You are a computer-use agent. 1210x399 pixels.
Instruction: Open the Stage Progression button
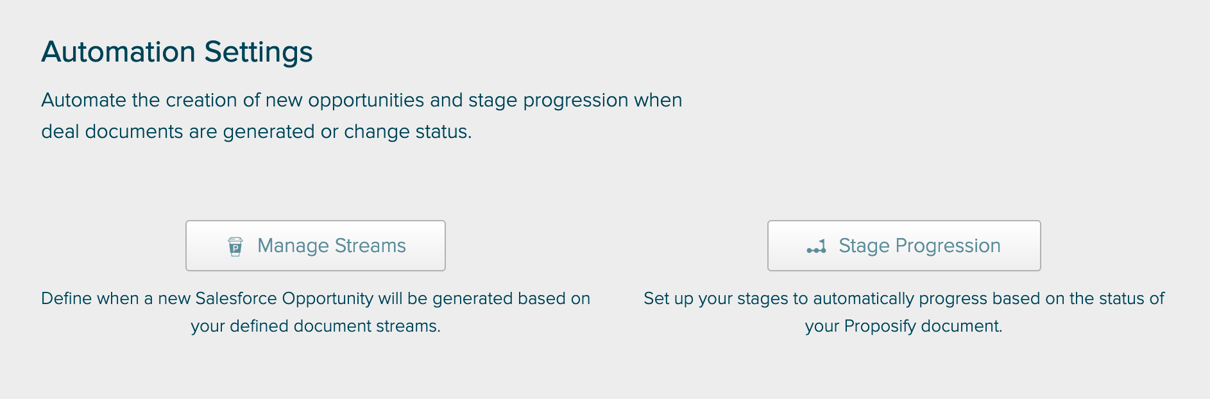903,246
